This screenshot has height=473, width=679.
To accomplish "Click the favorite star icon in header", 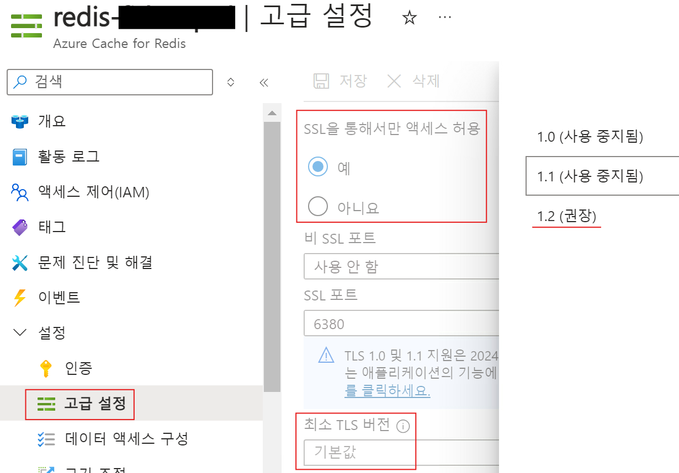I will tap(409, 18).
